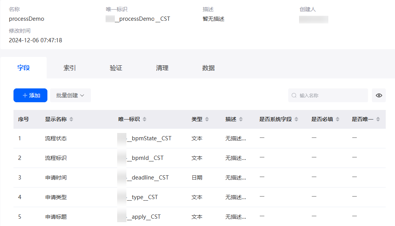This screenshot has height=226, width=395.
Task: Go to the 数据 tab
Action: [x=208, y=68]
